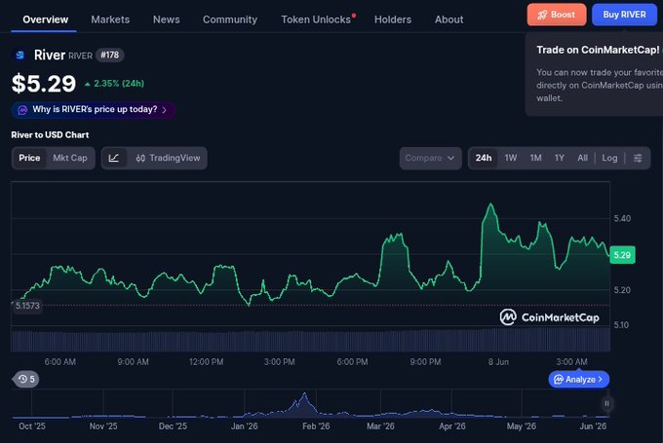Click the 8 Jun x-axis label

pyautogui.click(x=498, y=362)
